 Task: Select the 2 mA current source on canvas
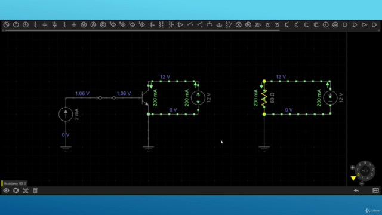click(x=66, y=114)
